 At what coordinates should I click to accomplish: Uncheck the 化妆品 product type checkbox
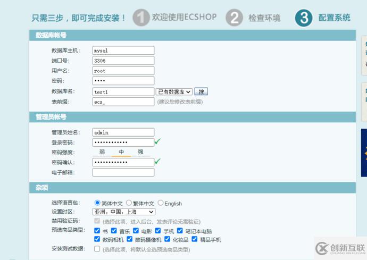click(167, 239)
